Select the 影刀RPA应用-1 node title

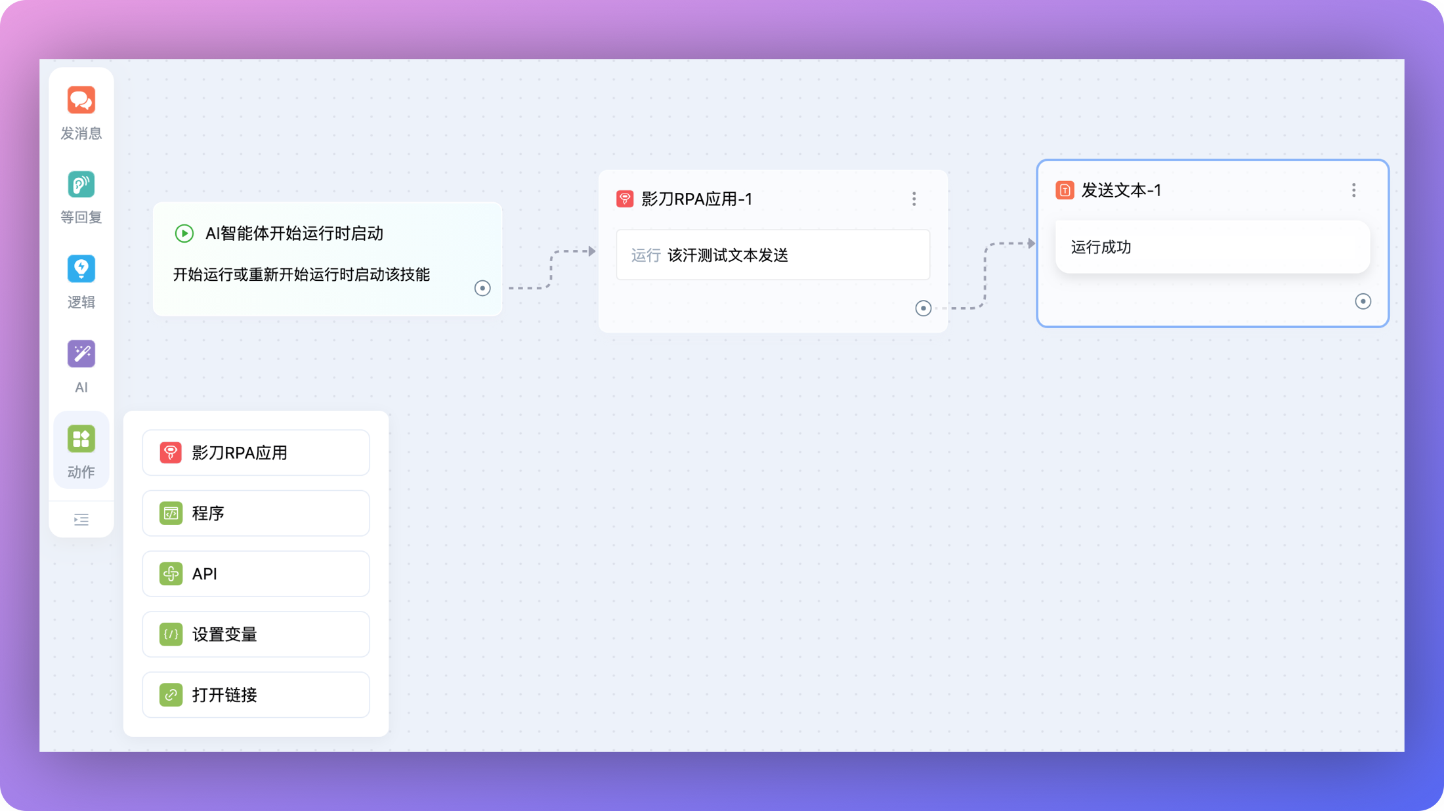coord(697,199)
